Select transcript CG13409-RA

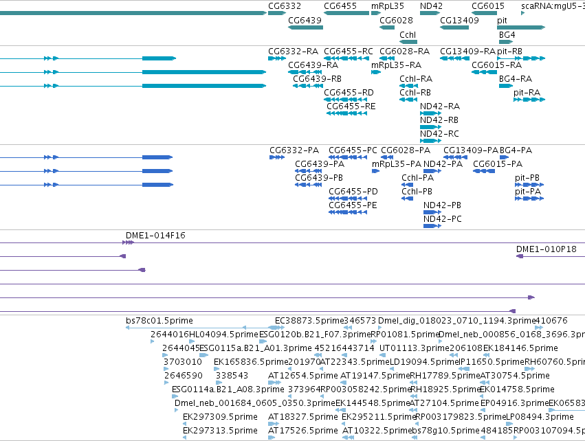tap(467, 51)
